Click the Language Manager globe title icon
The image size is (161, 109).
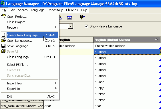pos(3,3)
